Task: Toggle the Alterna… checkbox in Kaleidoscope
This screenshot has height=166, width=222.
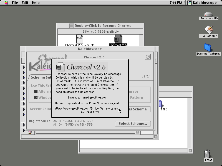Action: pos(36,92)
